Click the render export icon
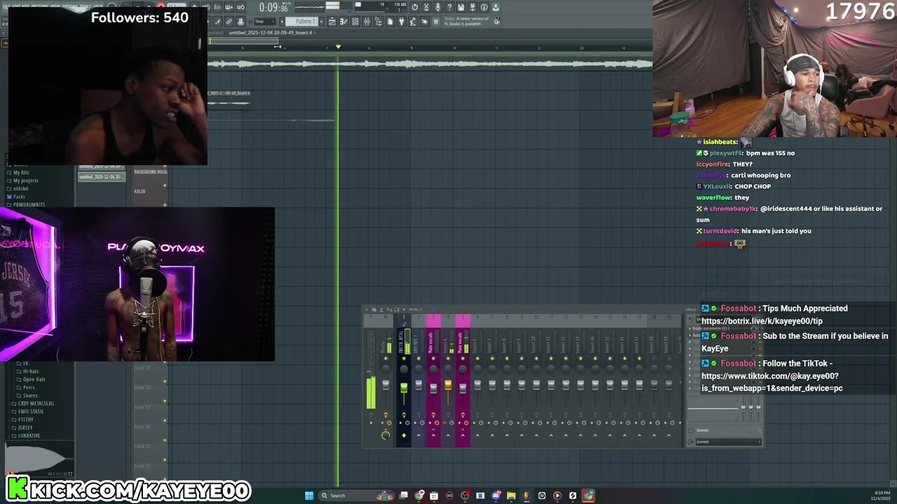897x504 pixels. (495, 7)
